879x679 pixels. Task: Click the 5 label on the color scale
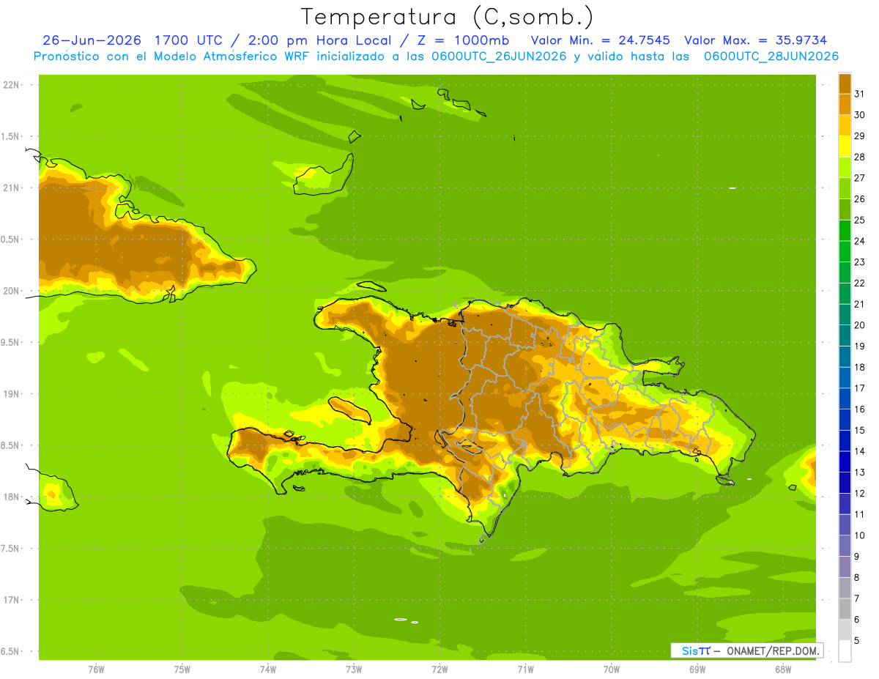coord(857,640)
